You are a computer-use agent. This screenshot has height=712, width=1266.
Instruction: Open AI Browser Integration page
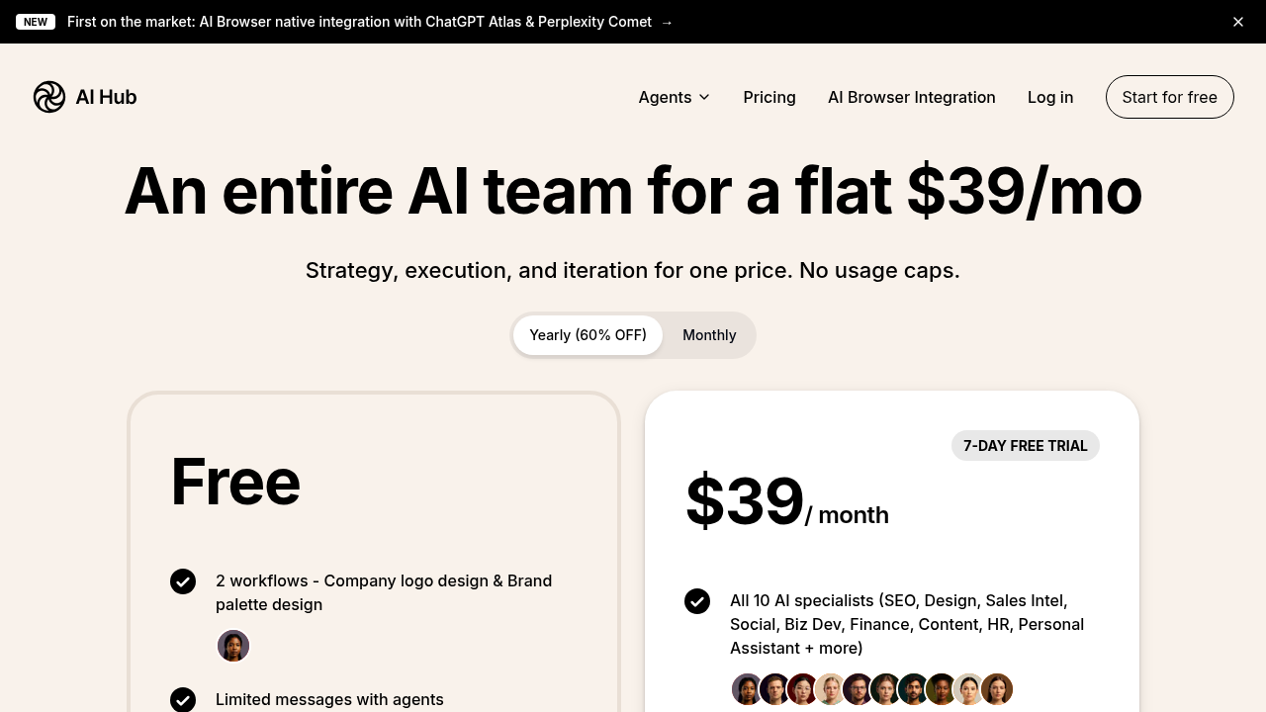[x=911, y=97]
